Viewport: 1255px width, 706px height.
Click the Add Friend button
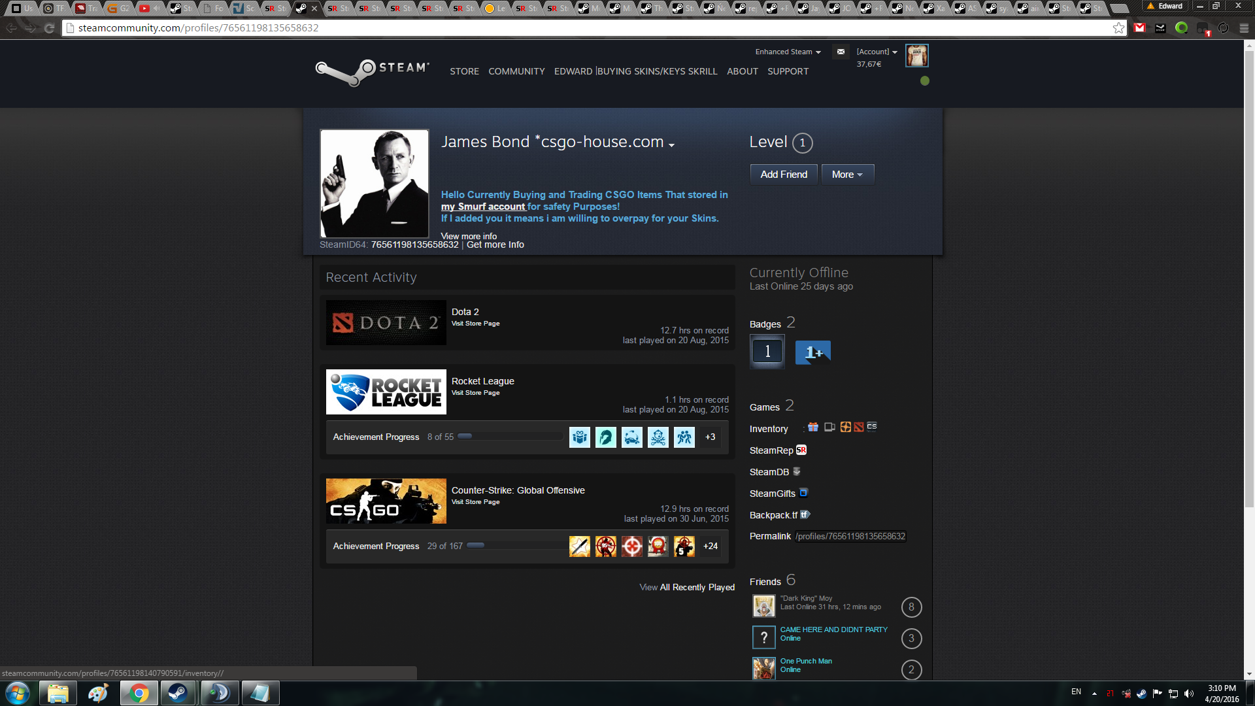(784, 175)
